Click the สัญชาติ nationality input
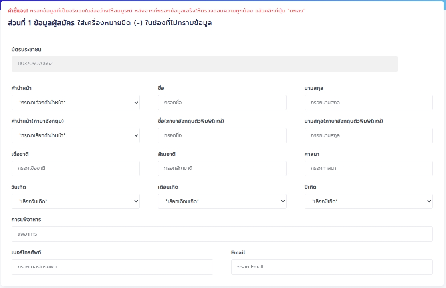 pos(222,168)
